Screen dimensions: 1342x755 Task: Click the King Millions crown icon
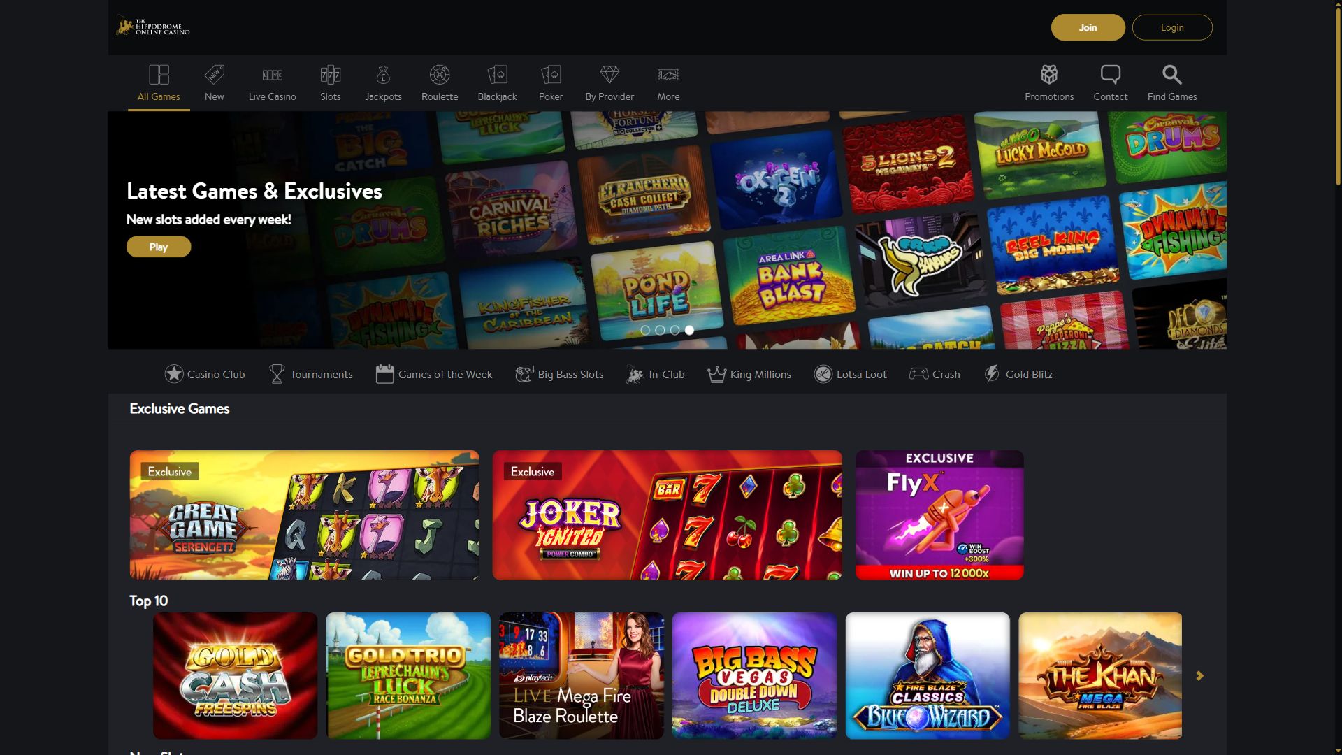point(716,374)
